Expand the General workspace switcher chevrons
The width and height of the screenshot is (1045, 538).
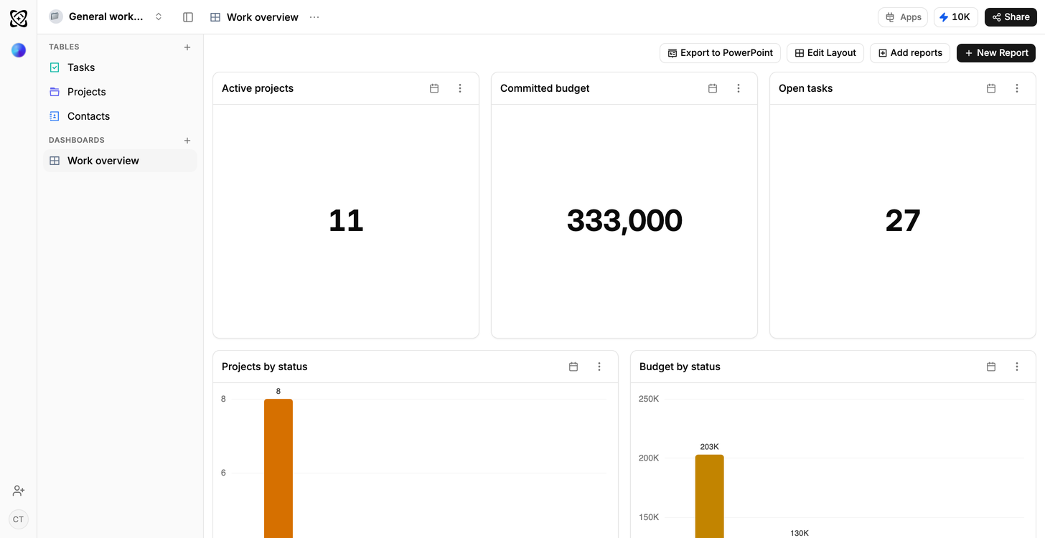pyautogui.click(x=159, y=16)
